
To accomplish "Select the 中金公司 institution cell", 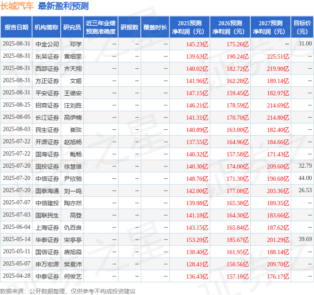I will coord(47,44).
